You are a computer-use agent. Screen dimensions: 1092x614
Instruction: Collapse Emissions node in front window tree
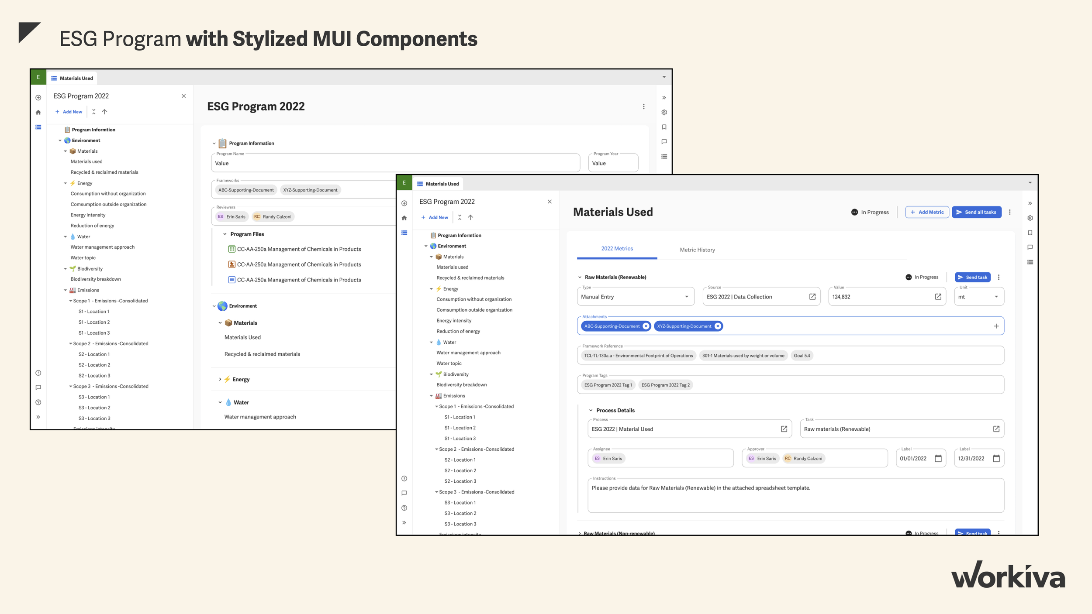click(x=431, y=396)
